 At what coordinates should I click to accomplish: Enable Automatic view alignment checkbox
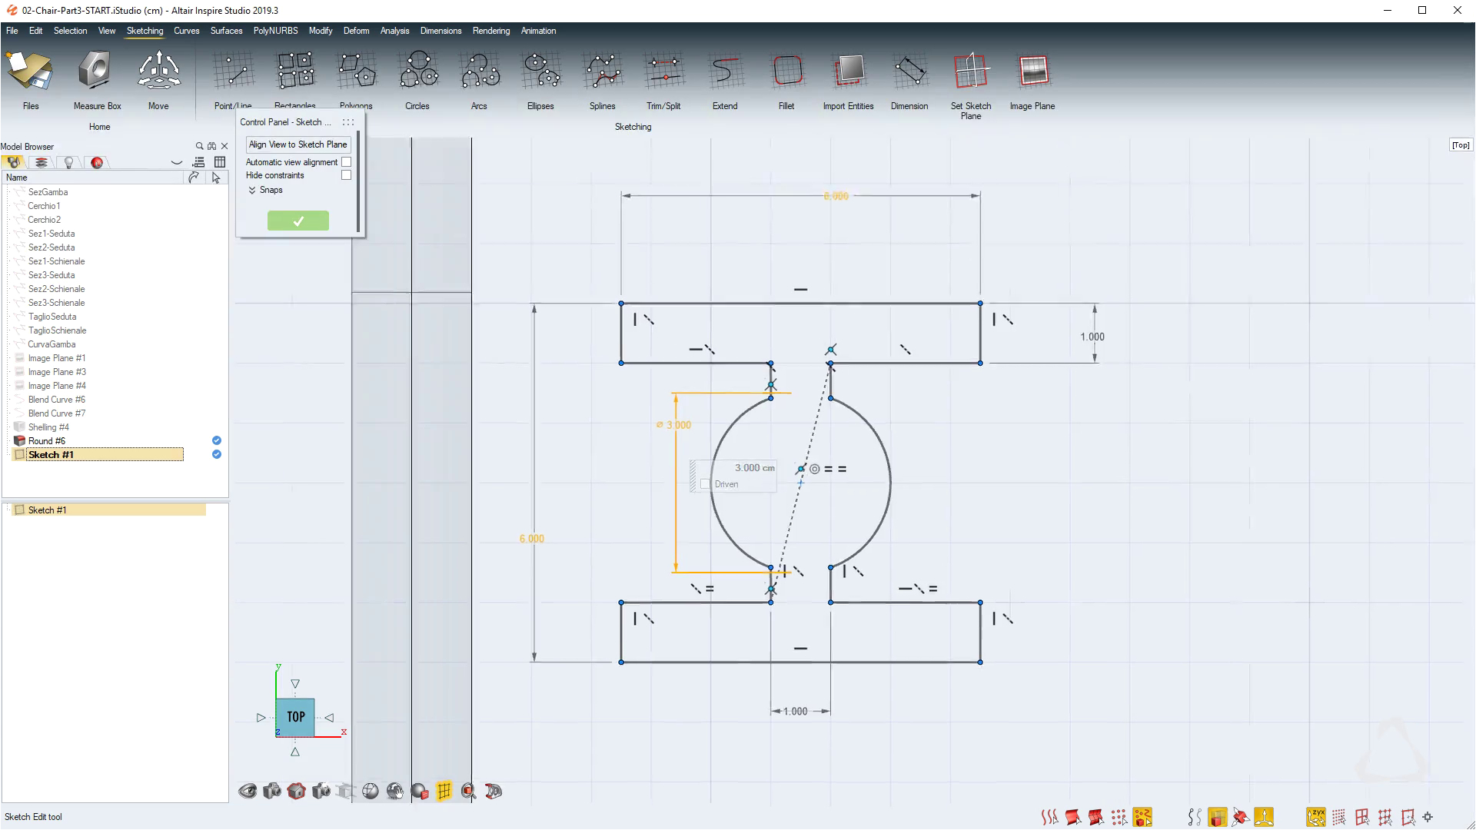pyautogui.click(x=347, y=162)
